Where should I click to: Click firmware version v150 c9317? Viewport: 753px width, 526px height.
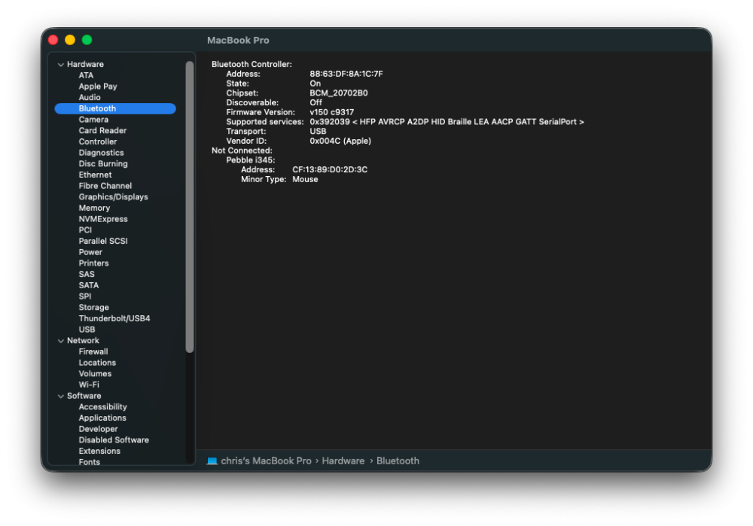point(332,112)
